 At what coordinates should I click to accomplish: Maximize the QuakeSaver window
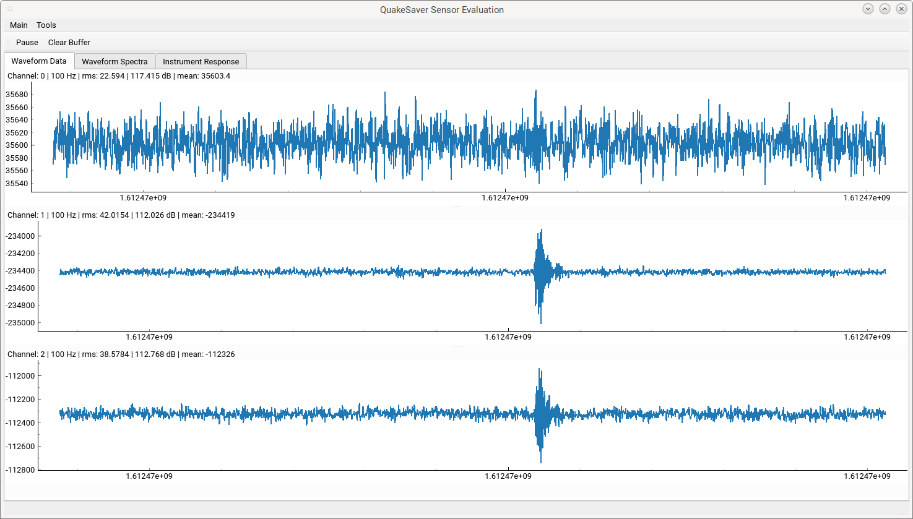[885, 9]
